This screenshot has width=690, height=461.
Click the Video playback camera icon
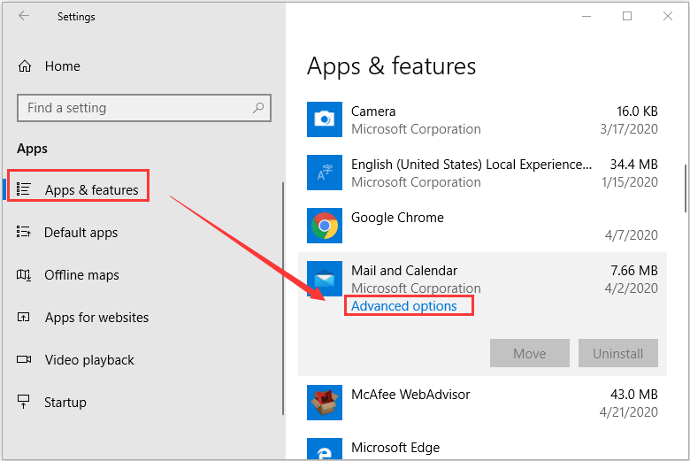[x=24, y=359]
